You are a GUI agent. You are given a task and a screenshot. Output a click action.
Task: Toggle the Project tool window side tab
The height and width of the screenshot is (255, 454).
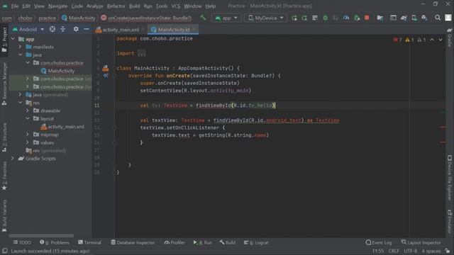coord(4,40)
